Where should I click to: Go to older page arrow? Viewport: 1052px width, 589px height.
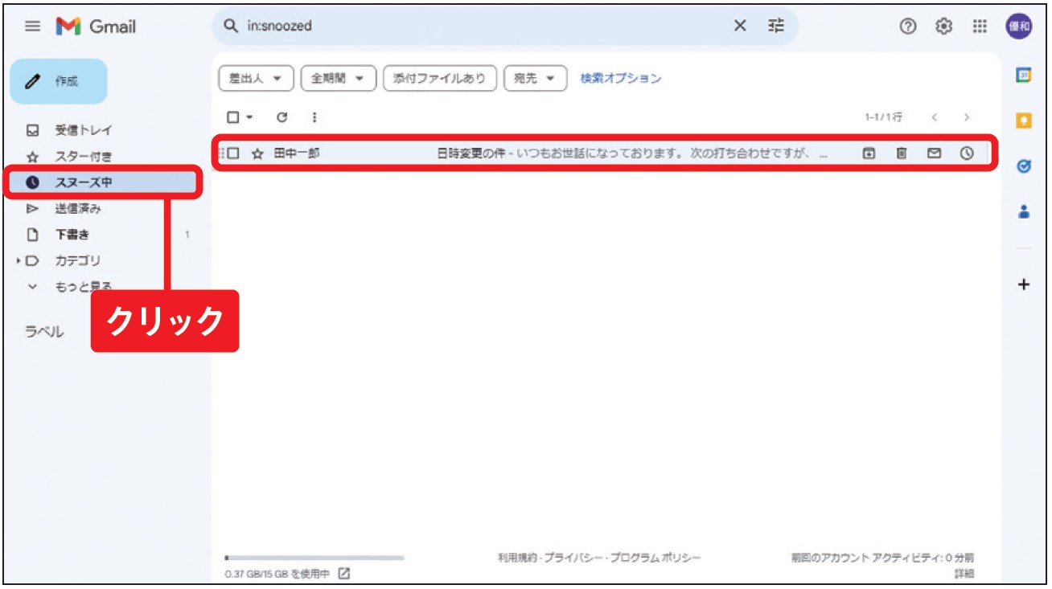pos(967,117)
